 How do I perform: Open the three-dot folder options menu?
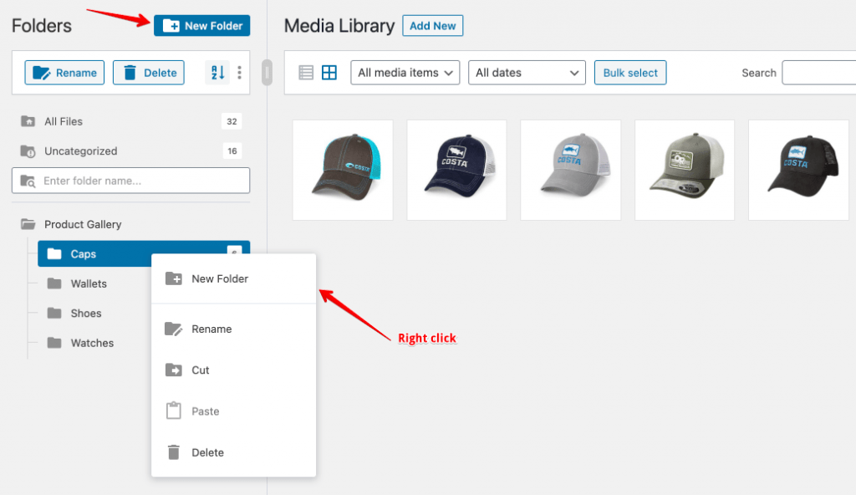240,73
